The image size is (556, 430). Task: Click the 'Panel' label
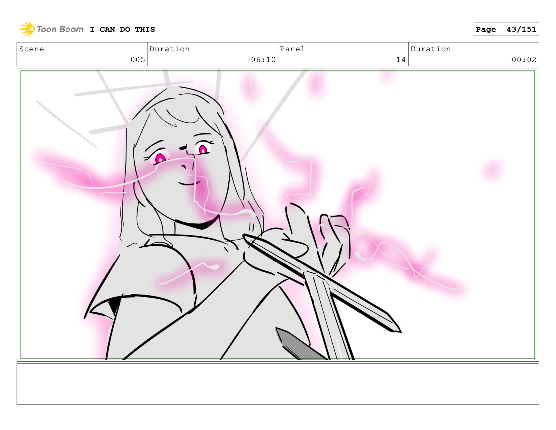(292, 49)
